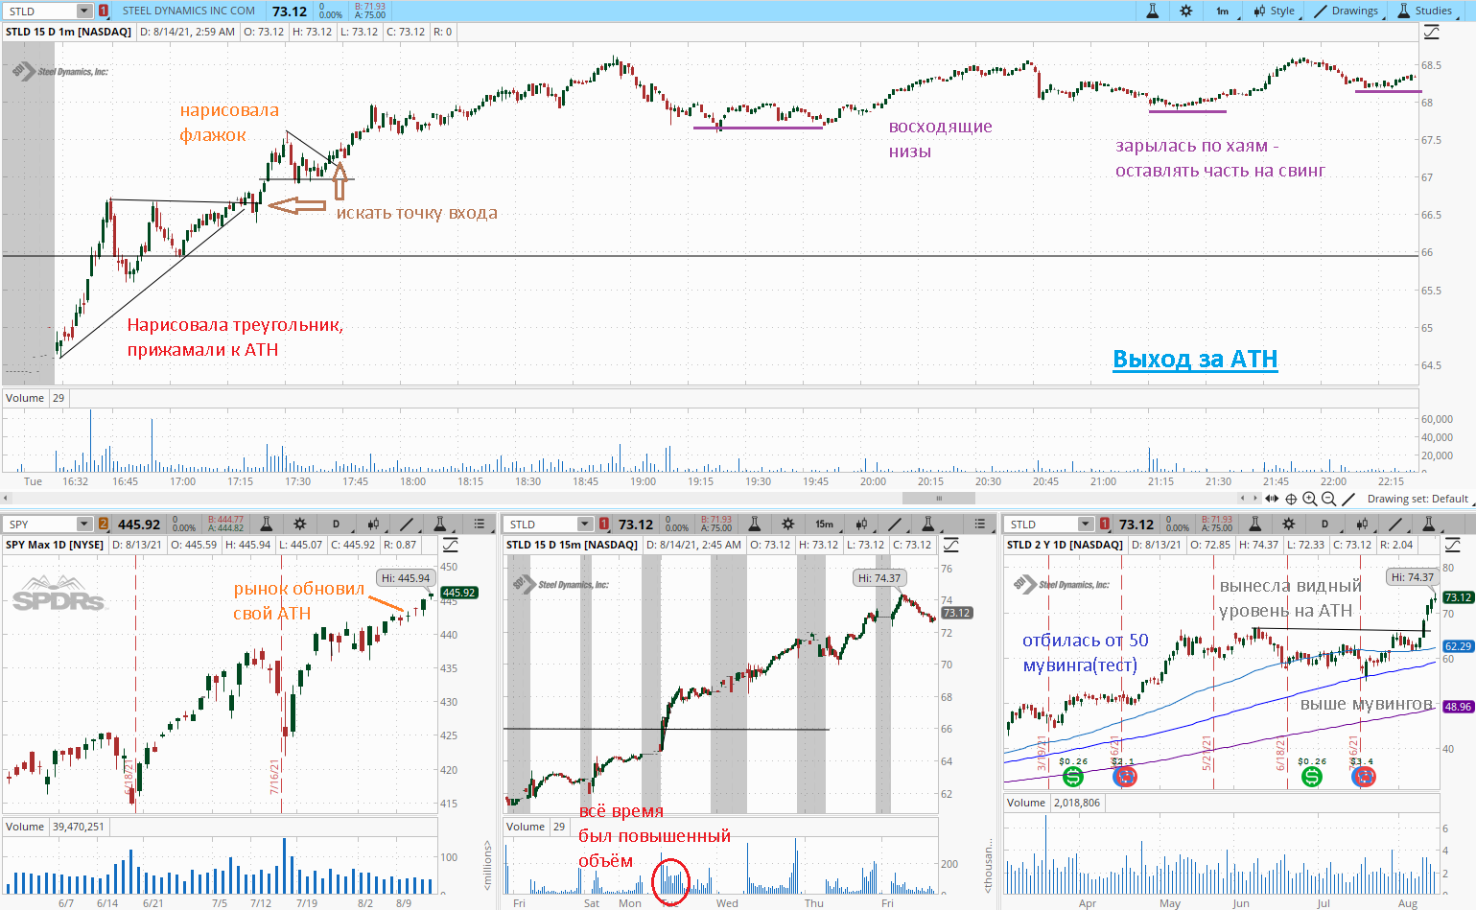Edit the SPY symbol input field
The width and height of the screenshot is (1476, 910).
click(40, 524)
